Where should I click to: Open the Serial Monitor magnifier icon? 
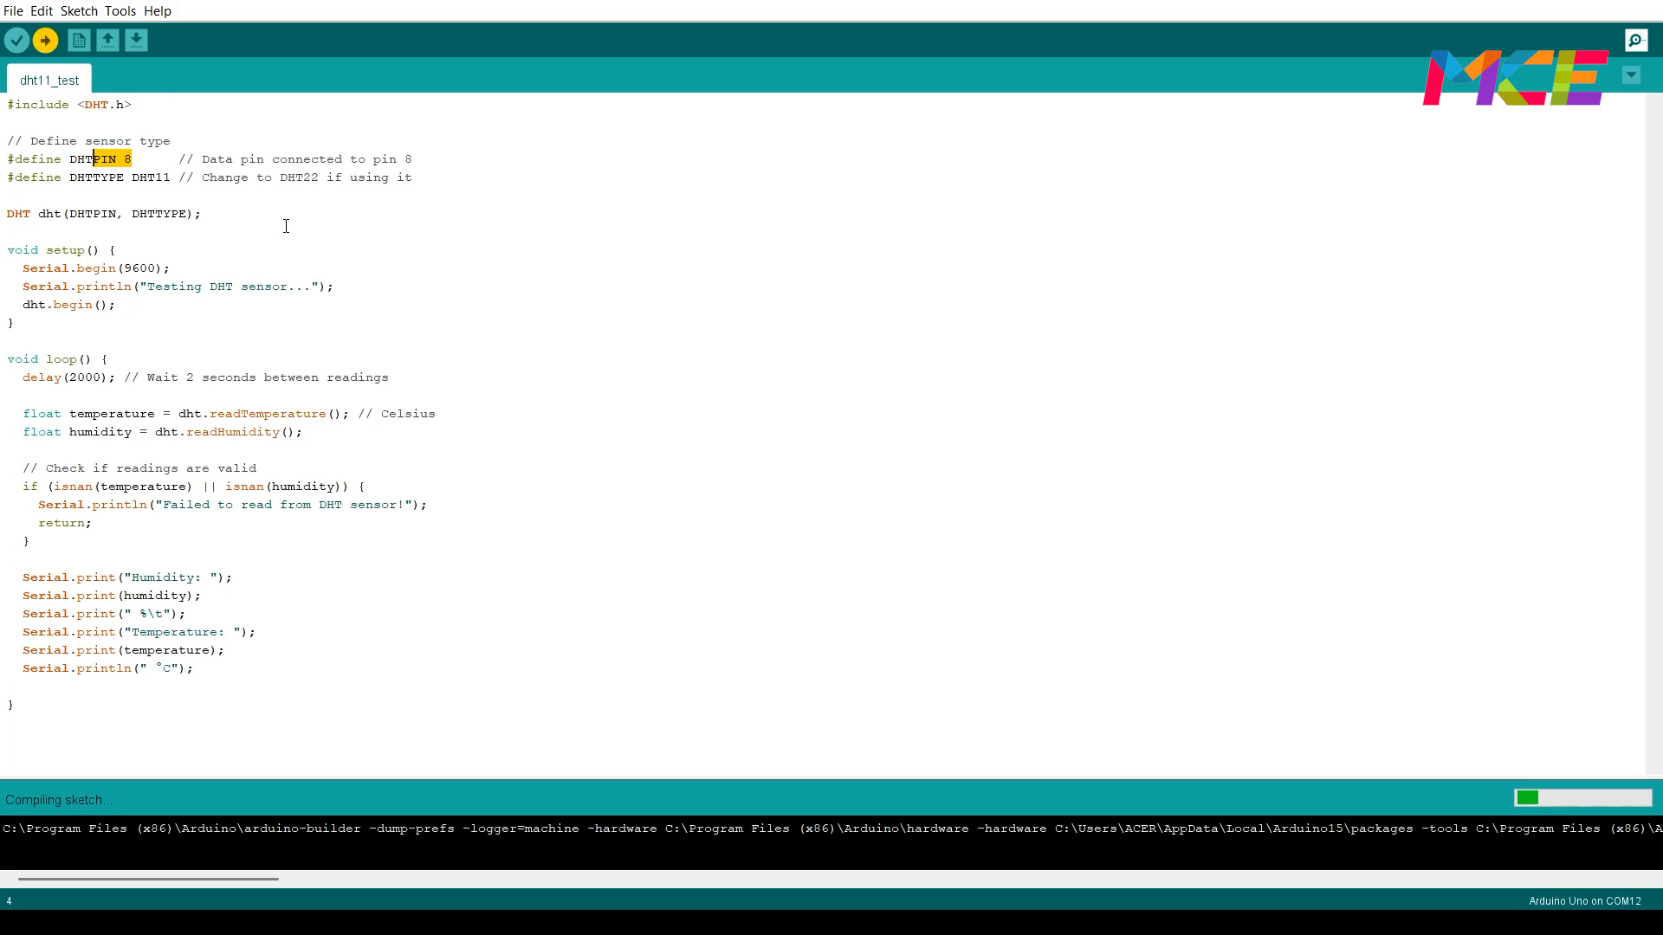pos(1636,41)
